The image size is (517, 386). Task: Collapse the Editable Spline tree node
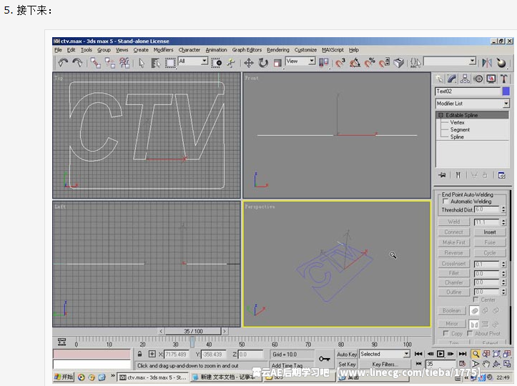(440, 115)
